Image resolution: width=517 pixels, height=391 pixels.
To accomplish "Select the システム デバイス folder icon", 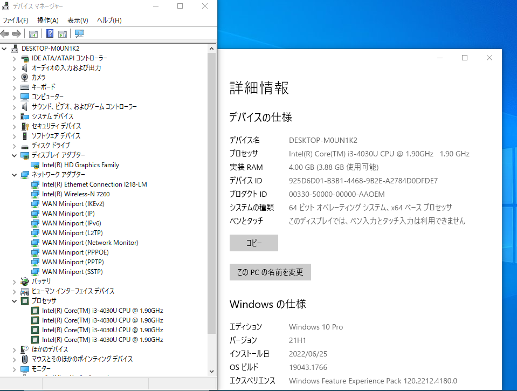I will (25, 116).
